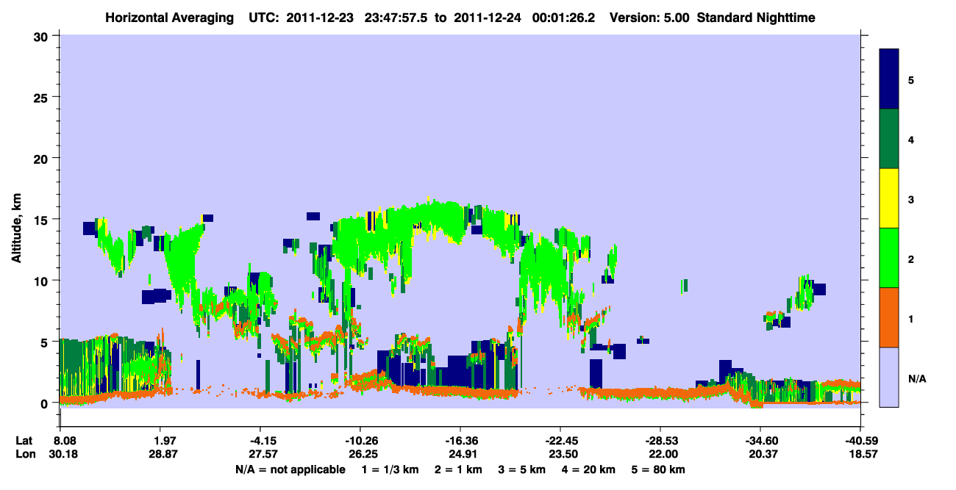The height and width of the screenshot is (490, 956).
Task: Click the lavender N/A colorbar segment
Action: pyautogui.click(x=889, y=377)
